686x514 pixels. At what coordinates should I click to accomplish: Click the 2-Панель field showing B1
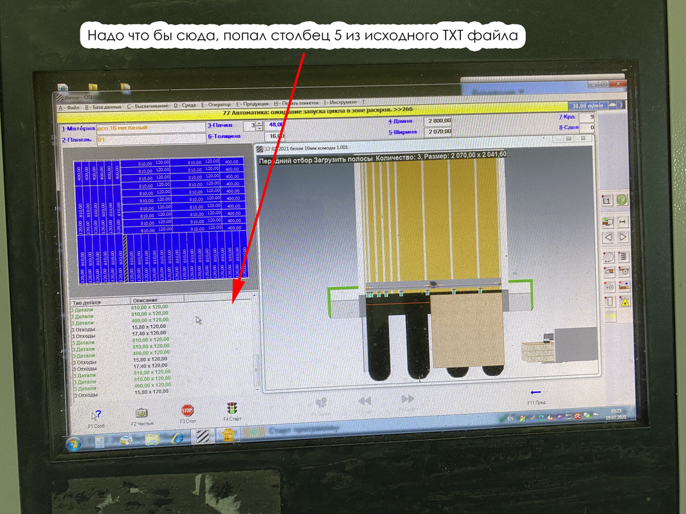150,139
